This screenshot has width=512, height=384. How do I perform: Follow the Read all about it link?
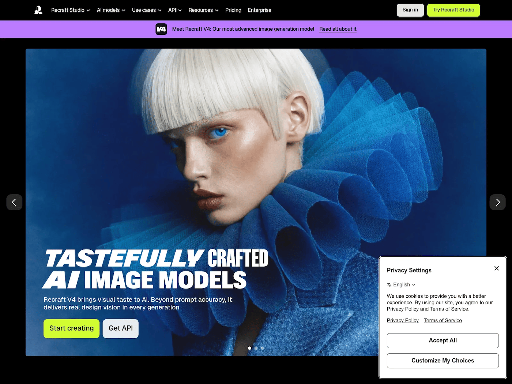[x=338, y=29]
